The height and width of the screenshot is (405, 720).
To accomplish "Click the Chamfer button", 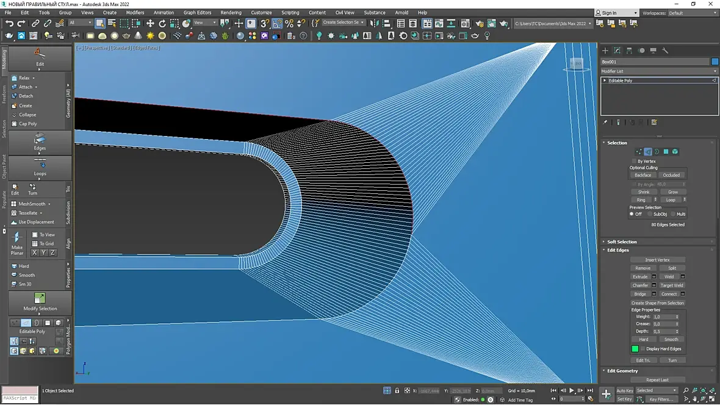I will click(x=640, y=285).
